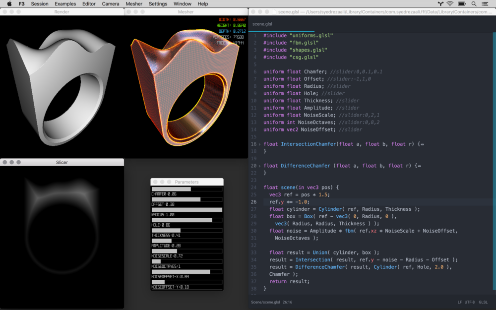Expand the folded IntersectionChamfer function at line 16
The width and height of the screenshot is (496, 310).
259,144
